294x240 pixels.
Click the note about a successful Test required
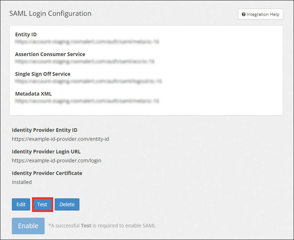102,226
